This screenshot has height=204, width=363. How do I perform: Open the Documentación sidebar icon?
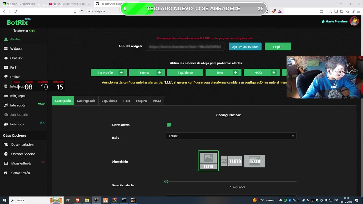coord(6,144)
